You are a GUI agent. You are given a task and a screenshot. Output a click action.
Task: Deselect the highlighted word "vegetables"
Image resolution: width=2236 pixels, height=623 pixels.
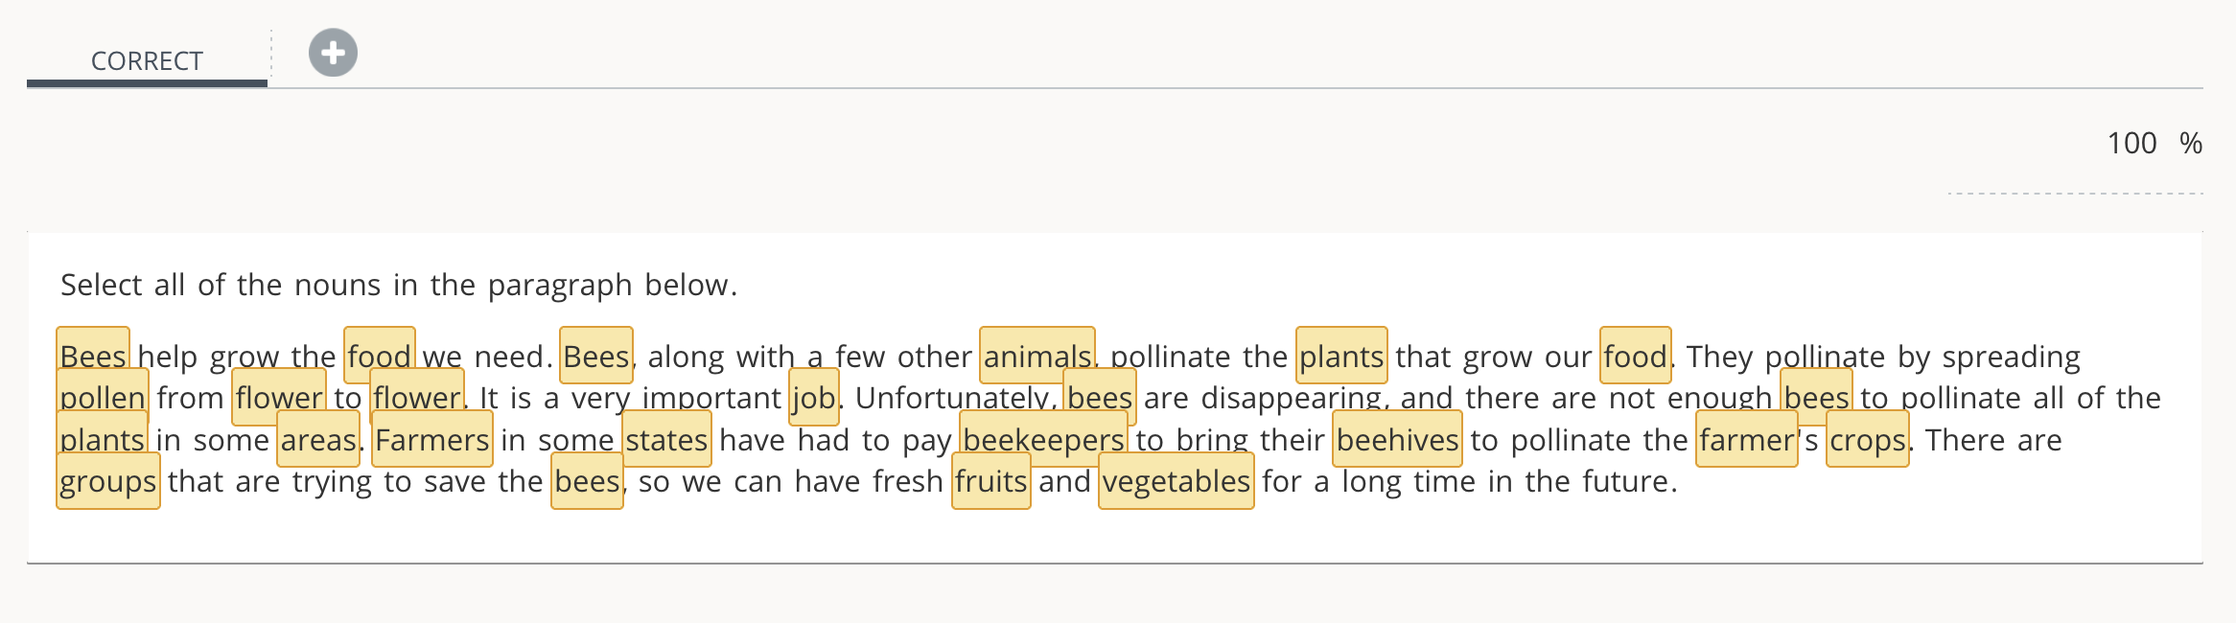tap(1176, 481)
